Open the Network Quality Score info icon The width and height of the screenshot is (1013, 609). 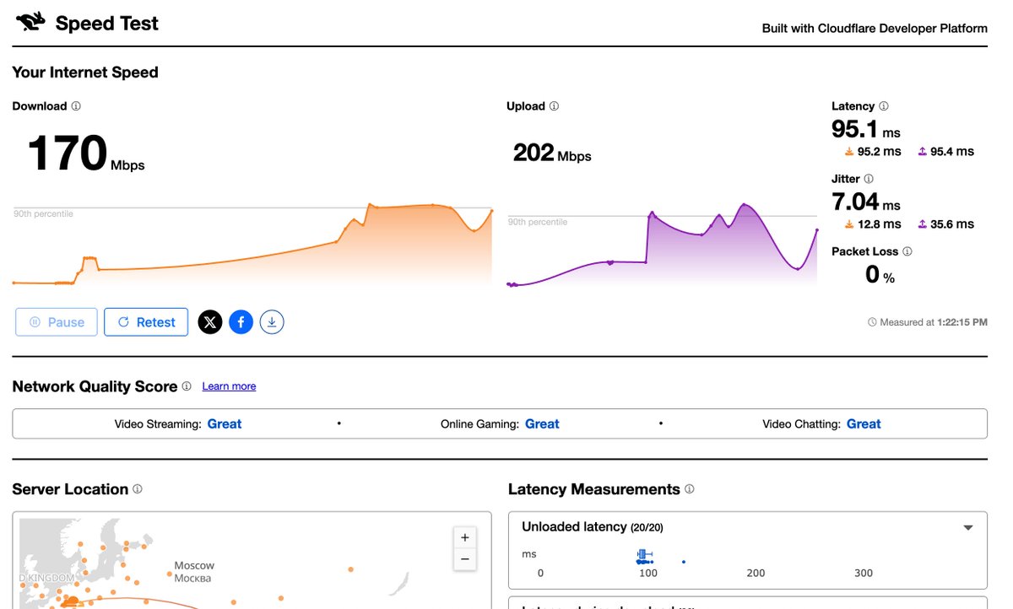(187, 386)
